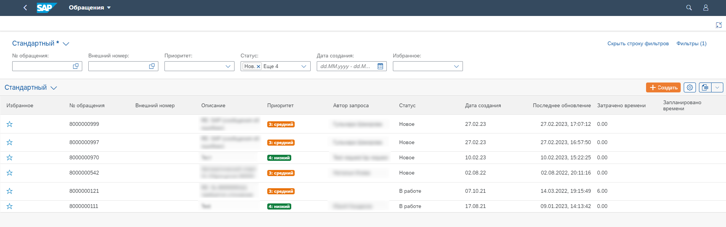Open calendar picker for Дата создания
The image size is (726, 227).
point(380,66)
